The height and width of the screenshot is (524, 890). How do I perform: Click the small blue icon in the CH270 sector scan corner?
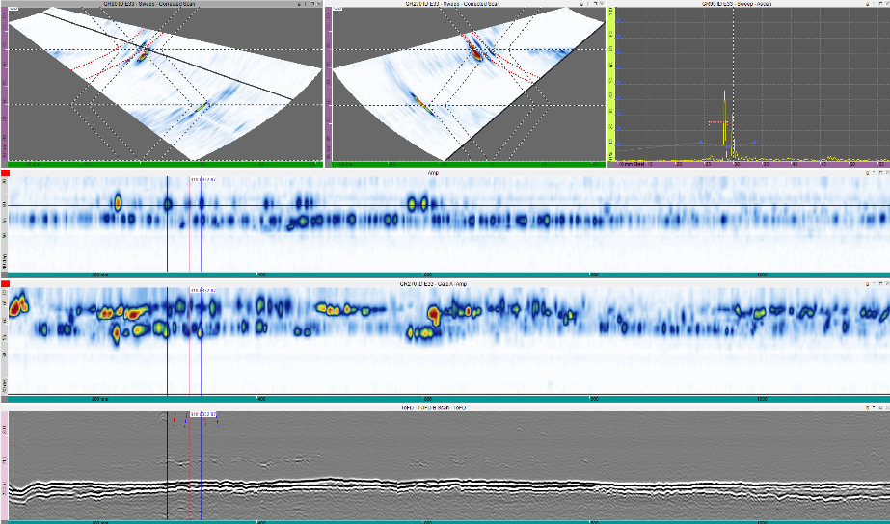(337, 9)
